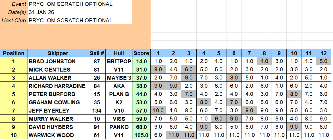This screenshot has height=140, width=333.
Task: Select the BRITPOP hull cell
Action: click(x=119, y=61)
